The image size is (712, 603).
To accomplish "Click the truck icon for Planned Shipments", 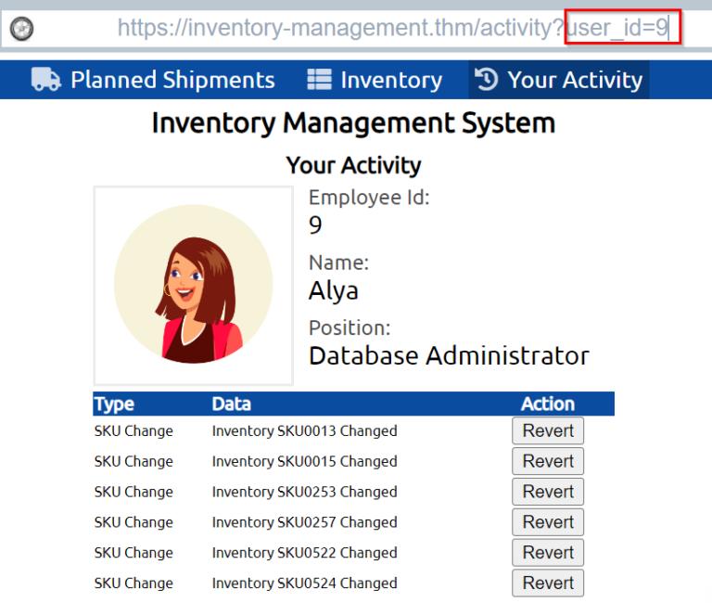I will [x=46, y=80].
